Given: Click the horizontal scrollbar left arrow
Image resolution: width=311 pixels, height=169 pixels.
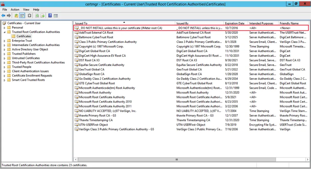Looking at the screenshot, I should pos(76,159).
